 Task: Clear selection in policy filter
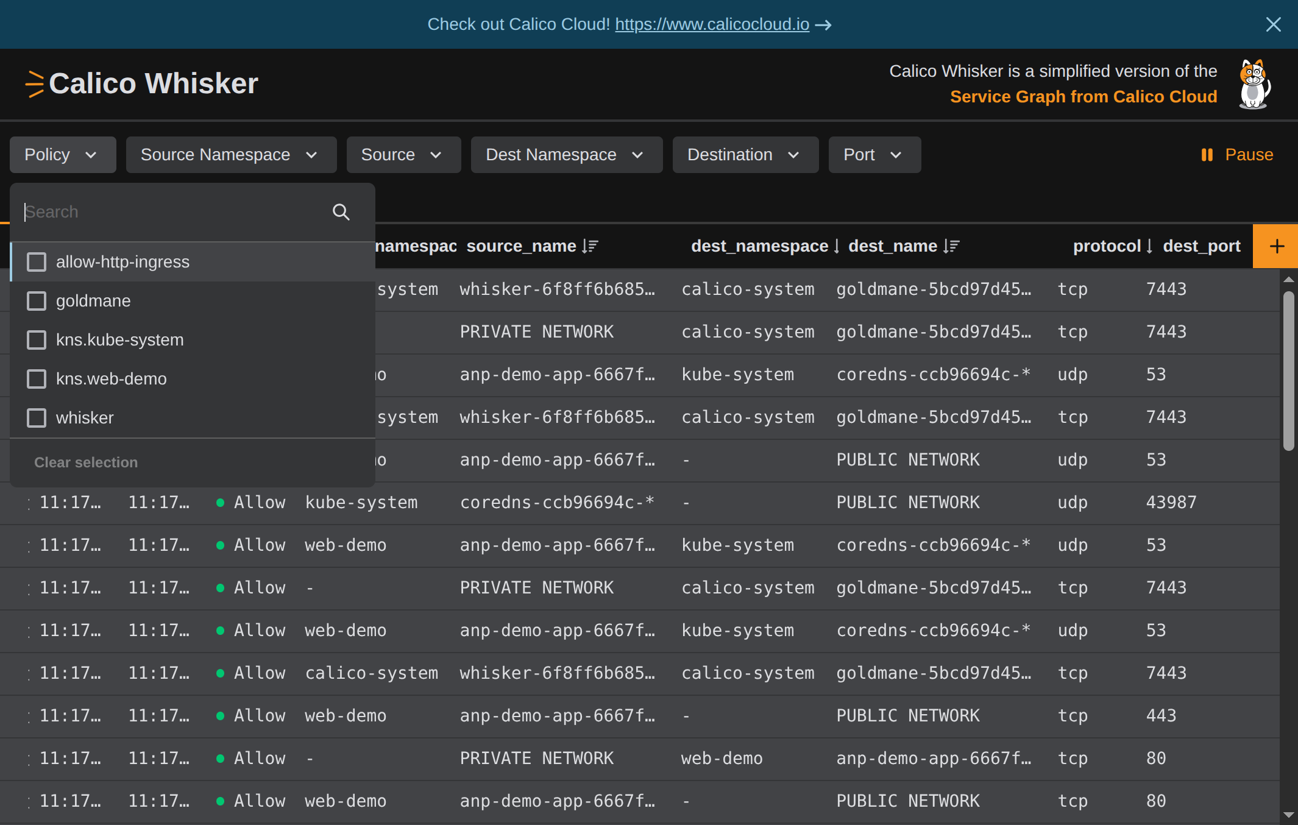pos(86,462)
